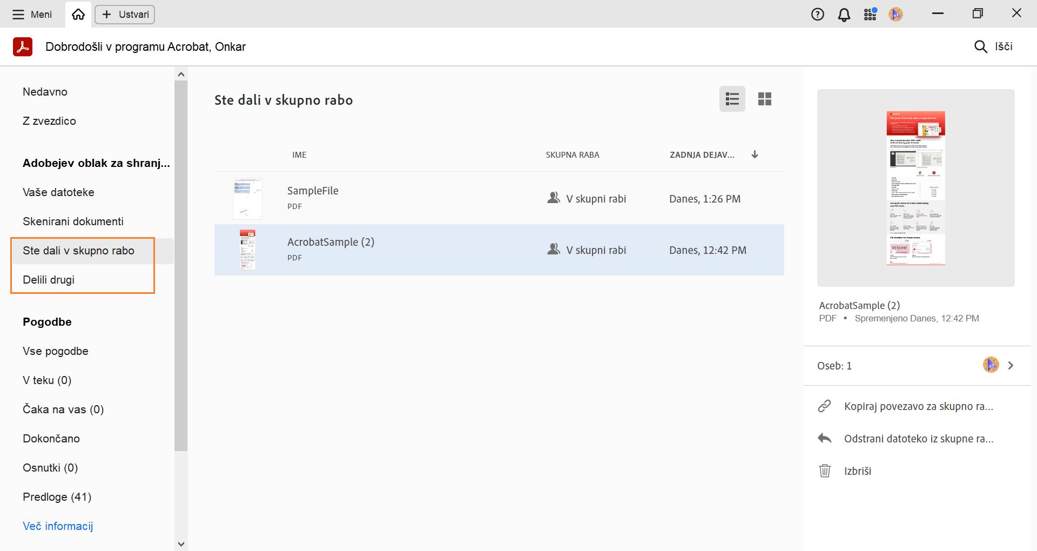Toggle sort order arrow on last activity

point(755,154)
